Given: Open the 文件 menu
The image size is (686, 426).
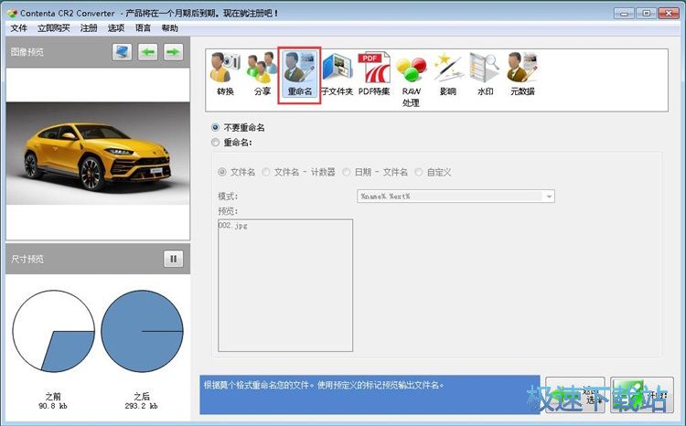Looking at the screenshot, I should pos(19,28).
